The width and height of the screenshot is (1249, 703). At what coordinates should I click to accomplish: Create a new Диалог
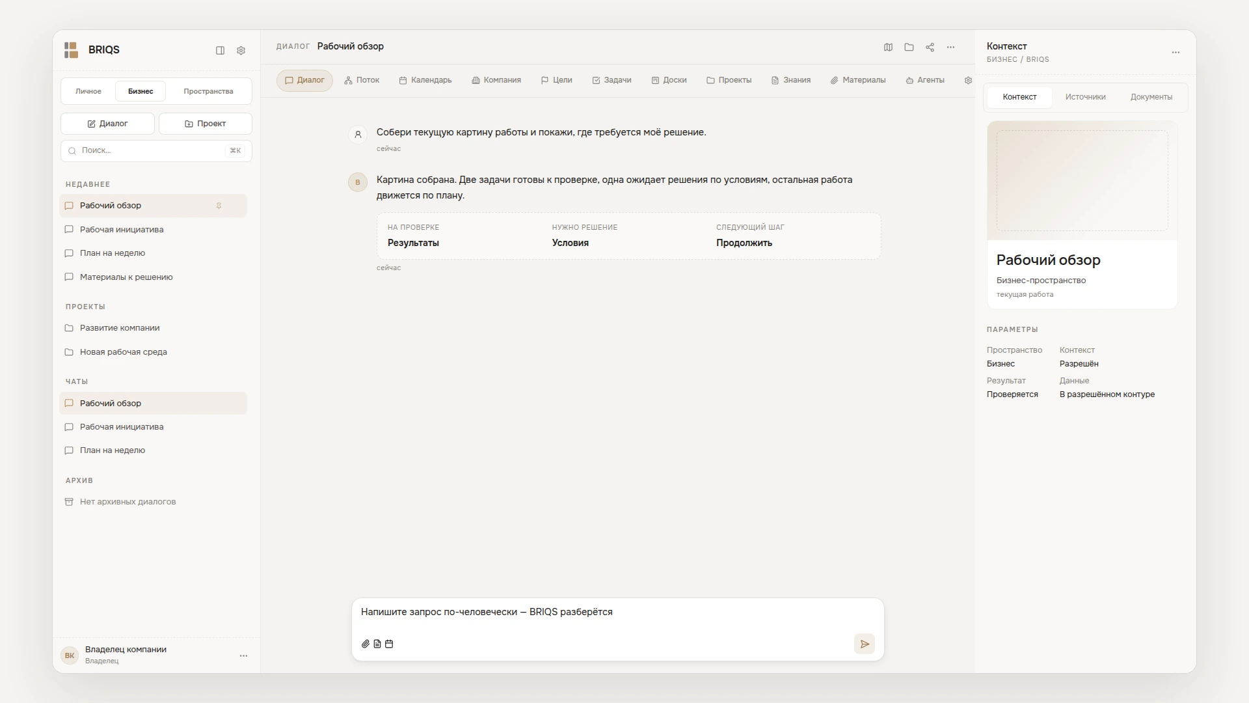[107, 124]
